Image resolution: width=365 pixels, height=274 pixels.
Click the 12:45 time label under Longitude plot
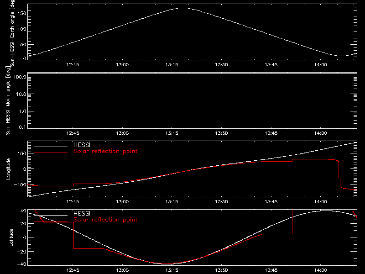click(x=73, y=202)
